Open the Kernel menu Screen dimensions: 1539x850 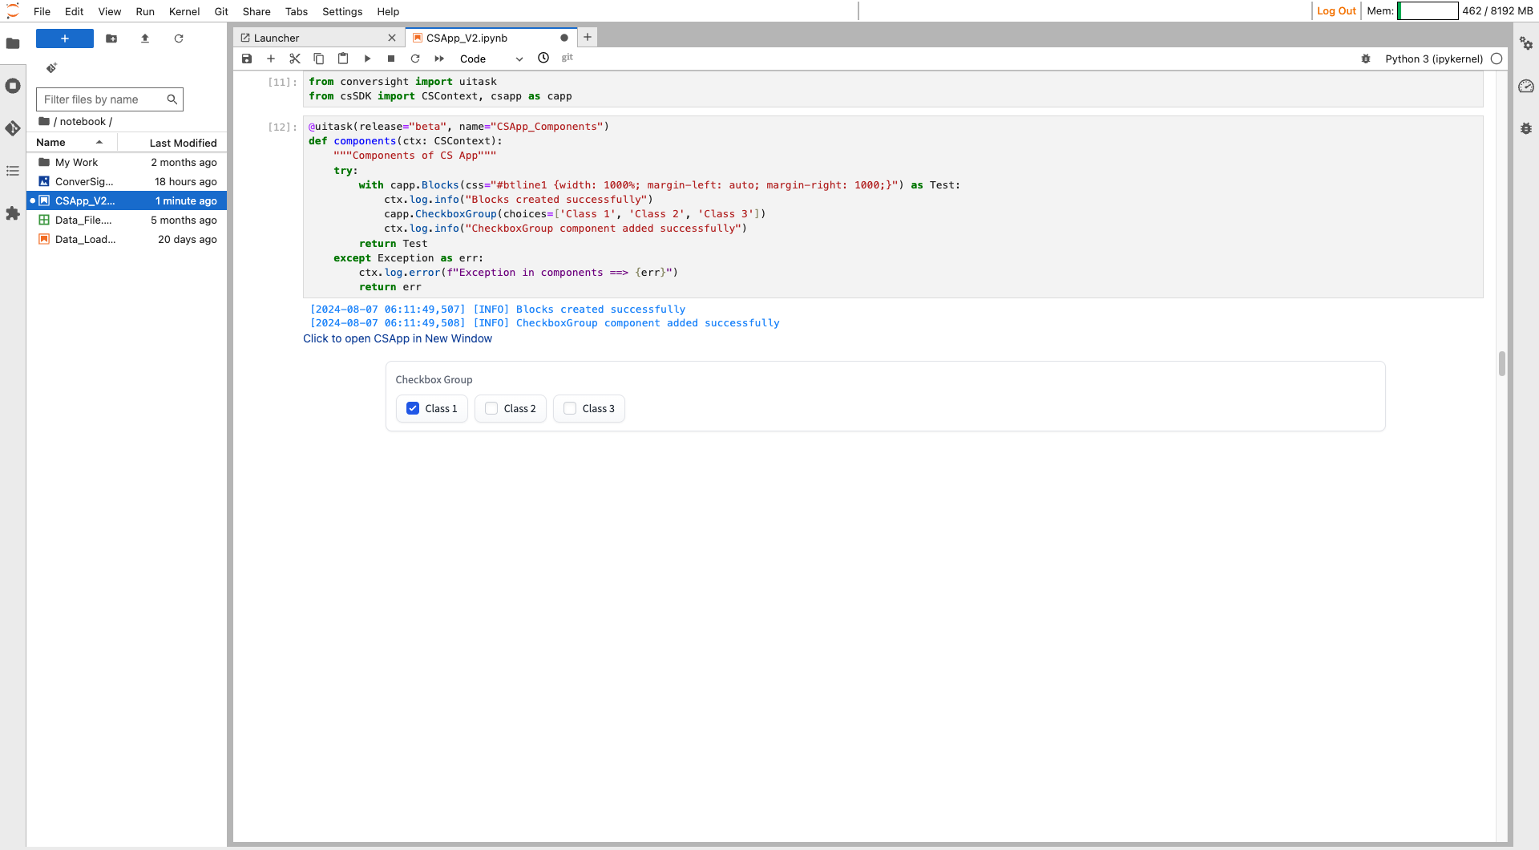(x=184, y=11)
